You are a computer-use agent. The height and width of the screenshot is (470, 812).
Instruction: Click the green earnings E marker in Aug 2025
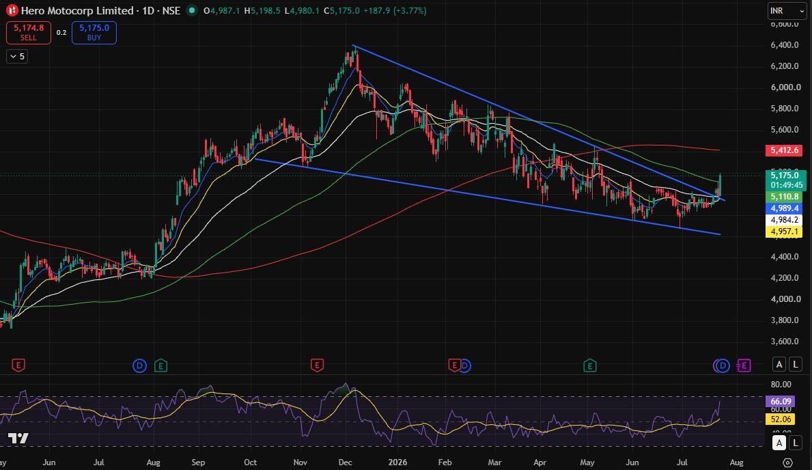coord(160,366)
